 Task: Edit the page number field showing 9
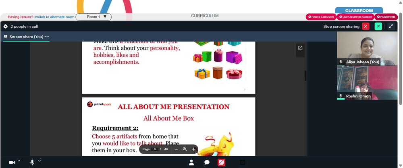click(155, 149)
